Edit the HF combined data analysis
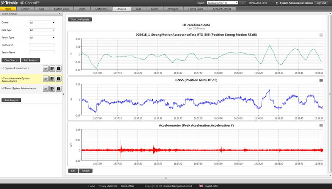The image size is (332, 189). (52, 79)
